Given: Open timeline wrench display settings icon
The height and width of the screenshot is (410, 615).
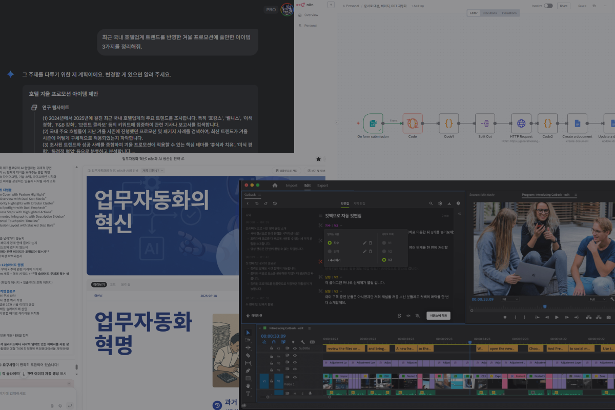Looking at the screenshot, I should click(x=302, y=342).
